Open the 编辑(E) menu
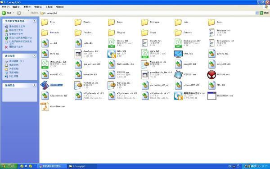The width and height of the screenshot is (270, 169). tap(16, 7)
